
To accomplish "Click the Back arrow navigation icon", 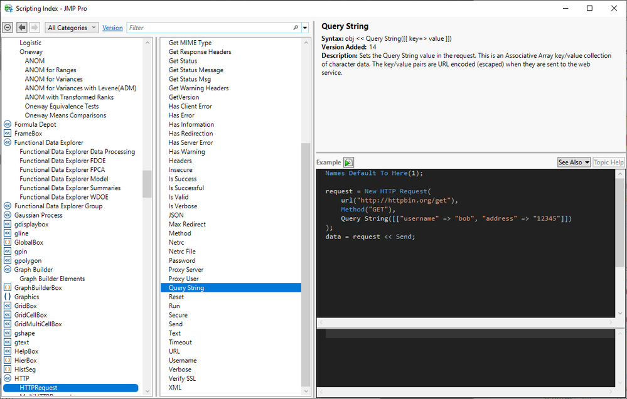I will click(x=22, y=28).
